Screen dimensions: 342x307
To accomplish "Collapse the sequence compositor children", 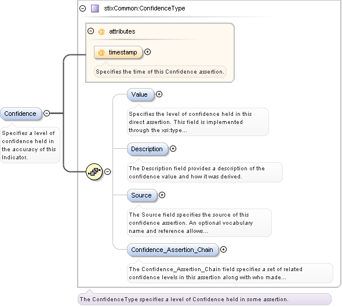I will pos(107,171).
